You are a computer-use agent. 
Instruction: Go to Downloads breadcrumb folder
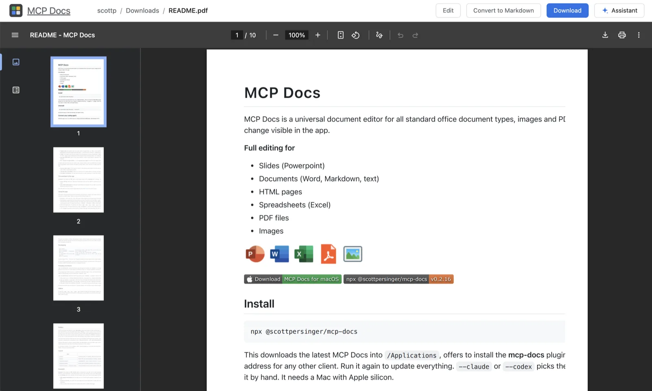pyautogui.click(x=142, y=11)
